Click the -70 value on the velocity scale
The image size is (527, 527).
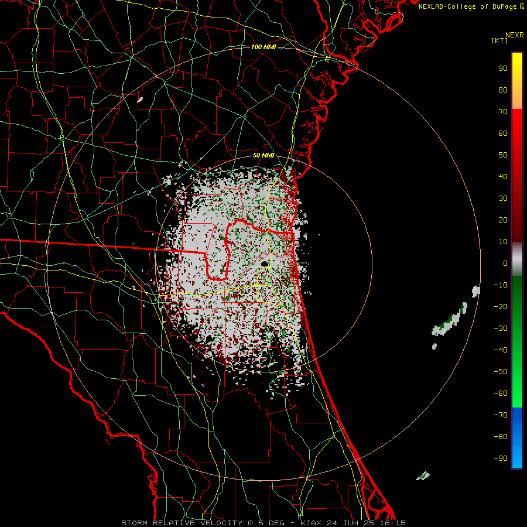[x=501, y=415]
